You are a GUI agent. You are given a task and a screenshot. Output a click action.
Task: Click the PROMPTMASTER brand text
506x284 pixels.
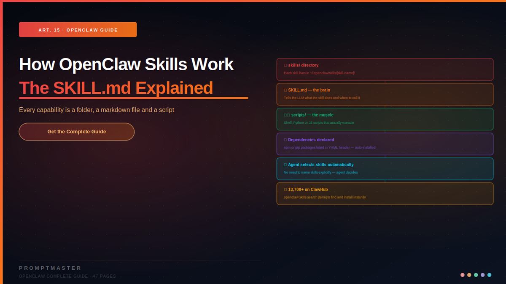[x=50, y=268]
